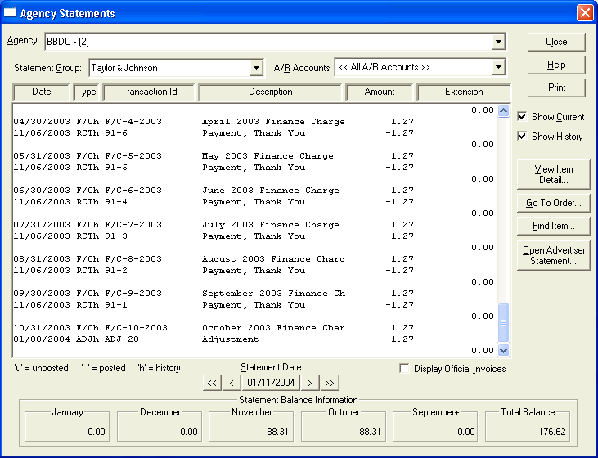Click the Amount column header

tap(380, 92)
